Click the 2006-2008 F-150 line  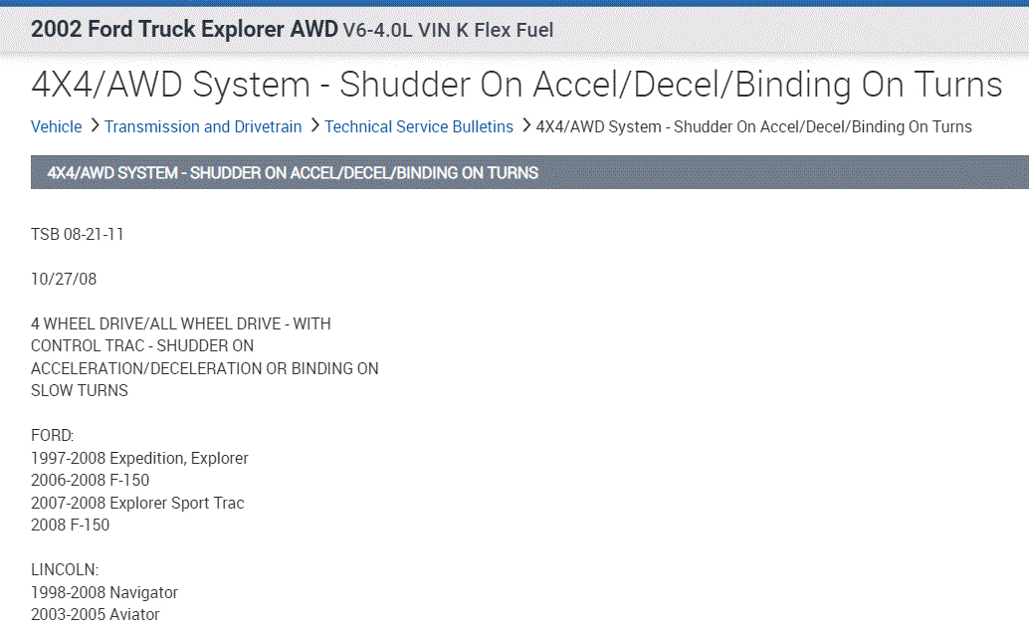(x=91, y=480)
